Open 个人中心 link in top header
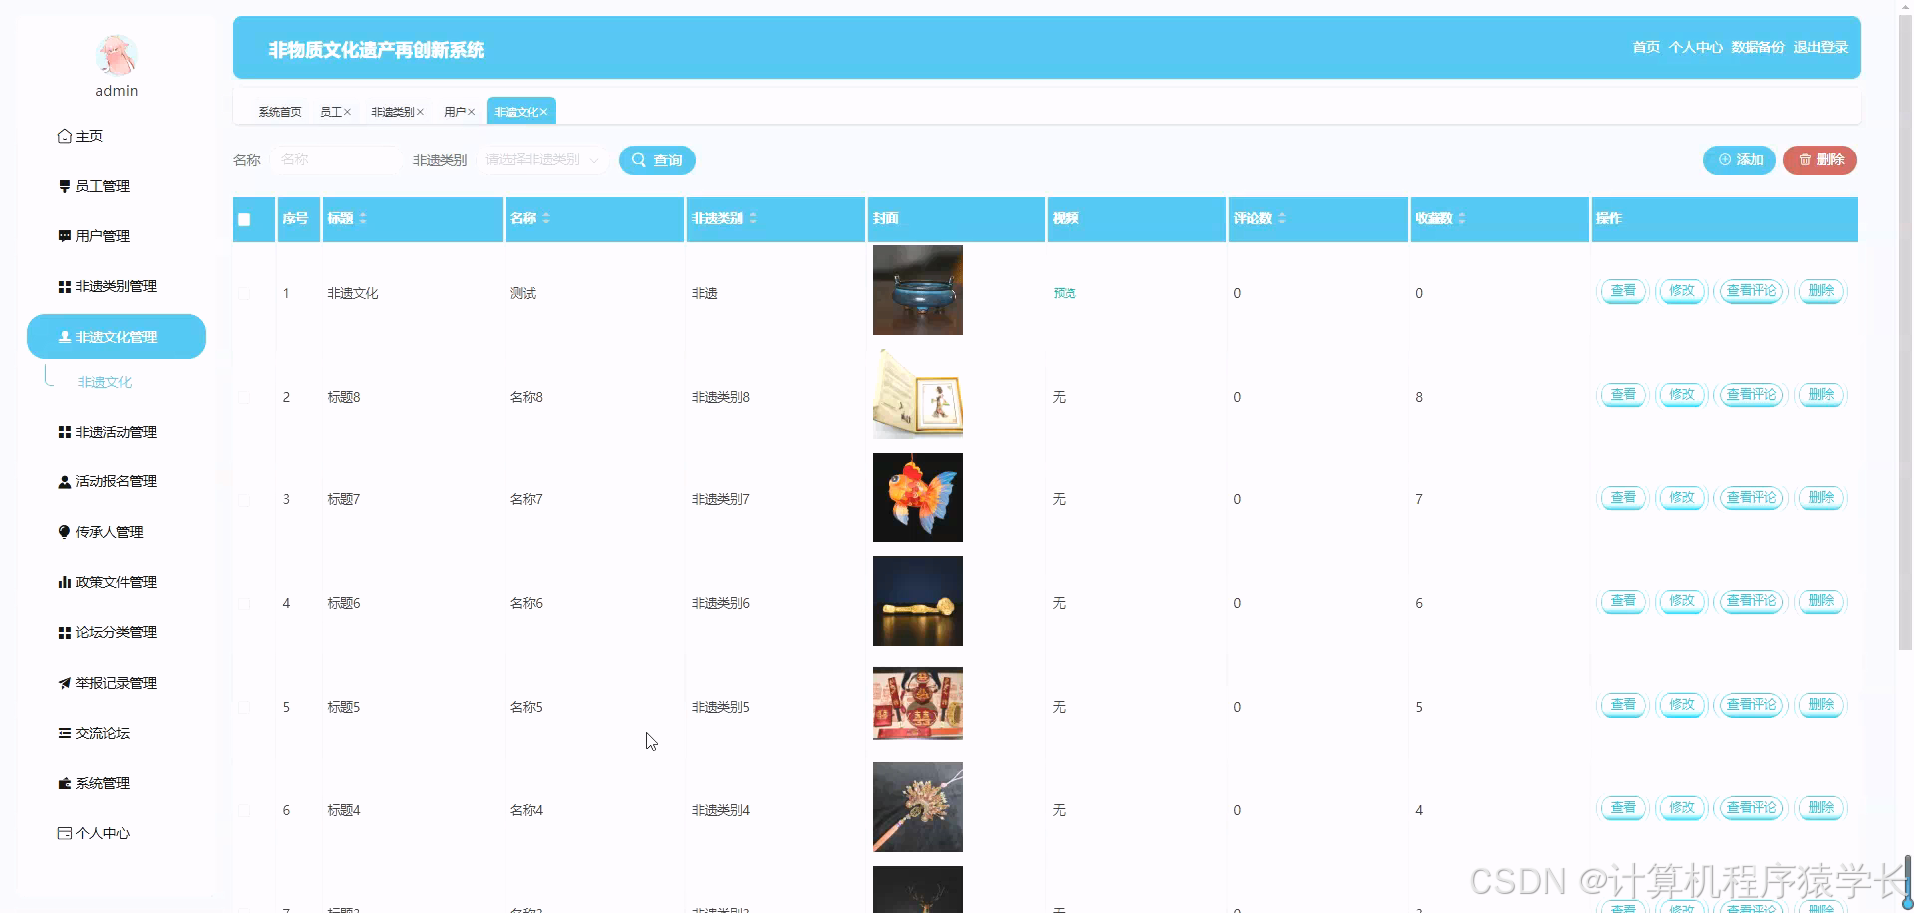The image size is (1914, 913). [1696, 47]
